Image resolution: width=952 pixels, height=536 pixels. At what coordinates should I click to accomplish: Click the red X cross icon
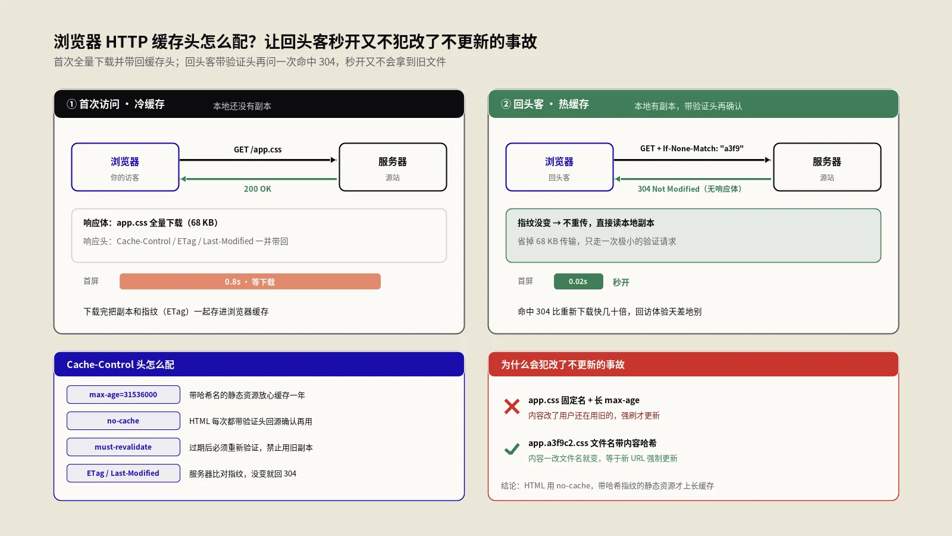click(x=512, y=407)
